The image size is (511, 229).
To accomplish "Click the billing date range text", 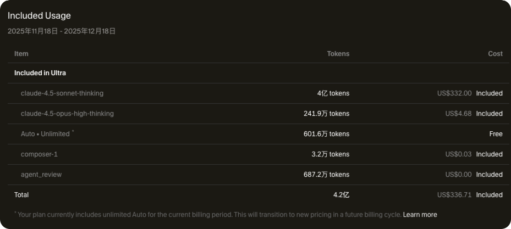I will click(62, 31).
